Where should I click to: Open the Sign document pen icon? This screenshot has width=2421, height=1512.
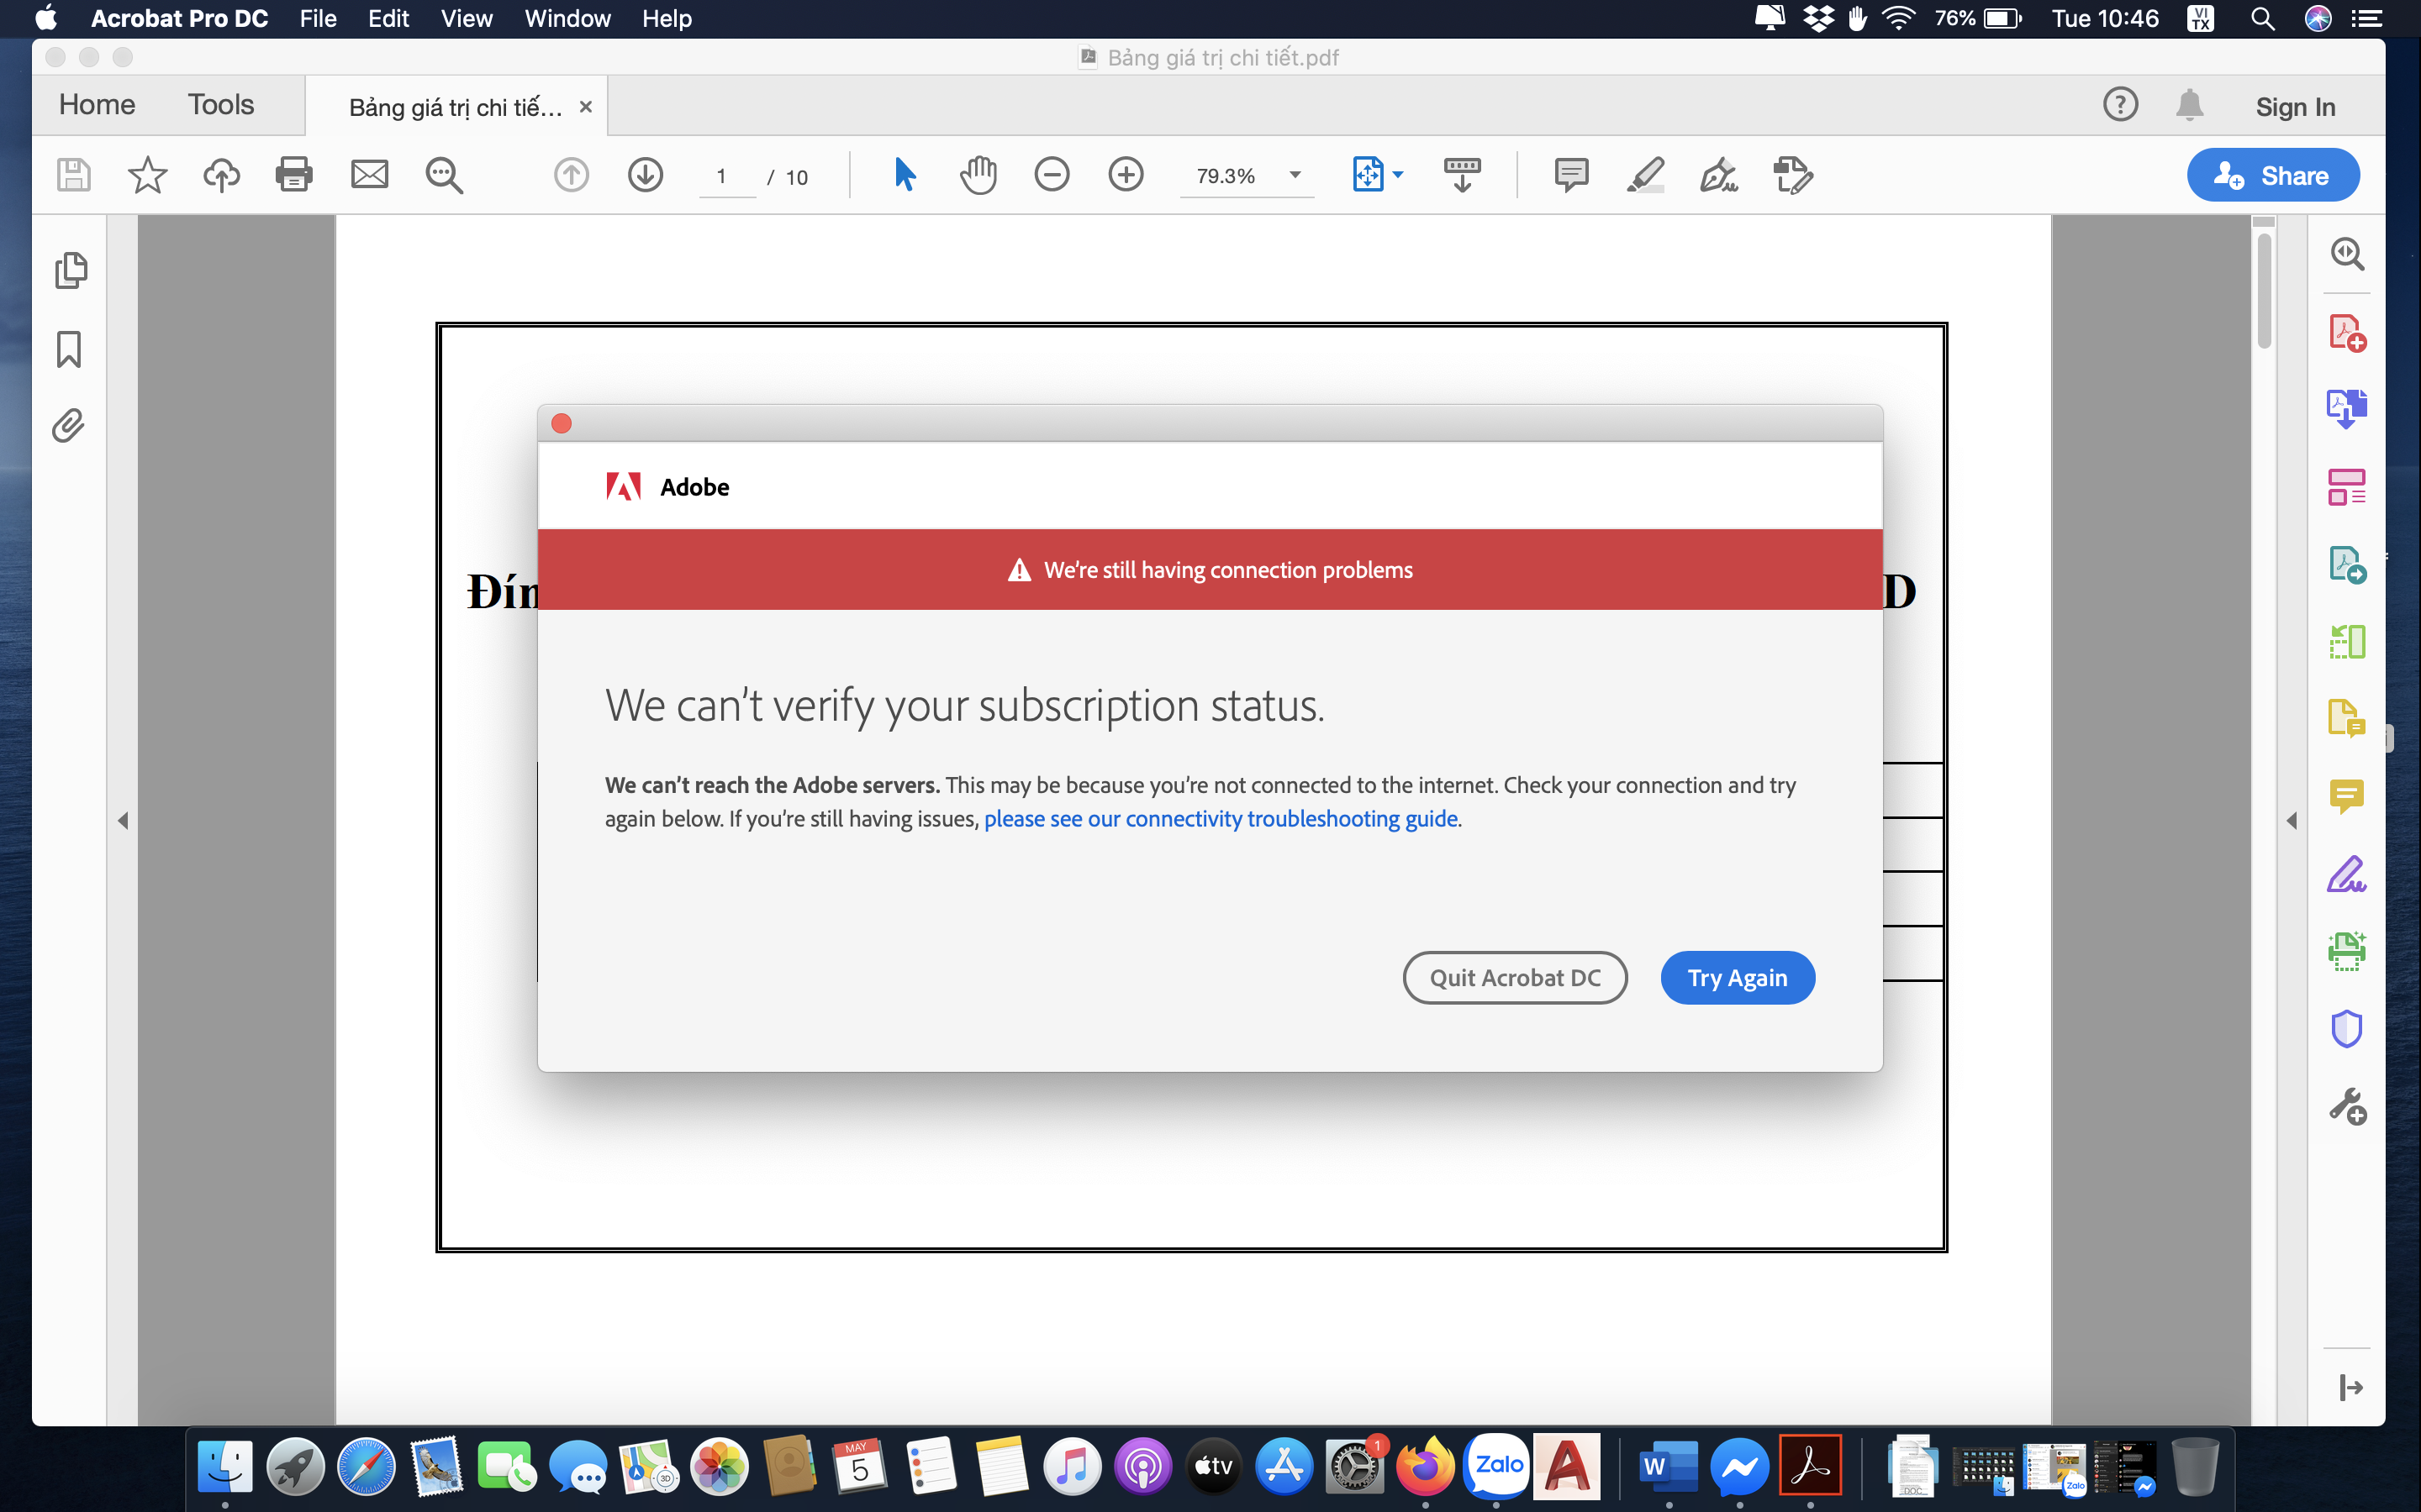1719,175
